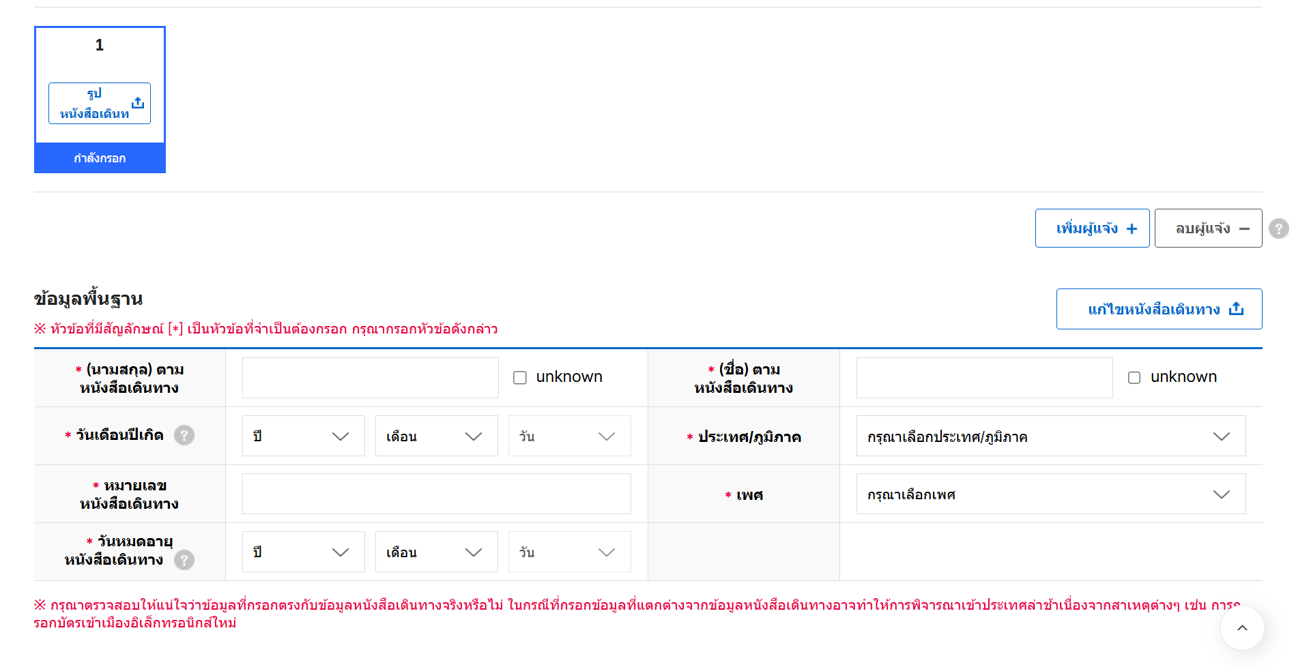
Task: Click help icon beside วันเดือนปีเกิด label
Action: click(x=184, y=435)
